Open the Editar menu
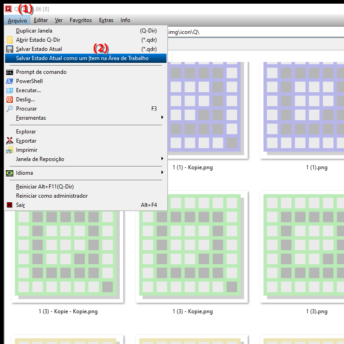This screenshot has width=344, height=344. point(41,20)
